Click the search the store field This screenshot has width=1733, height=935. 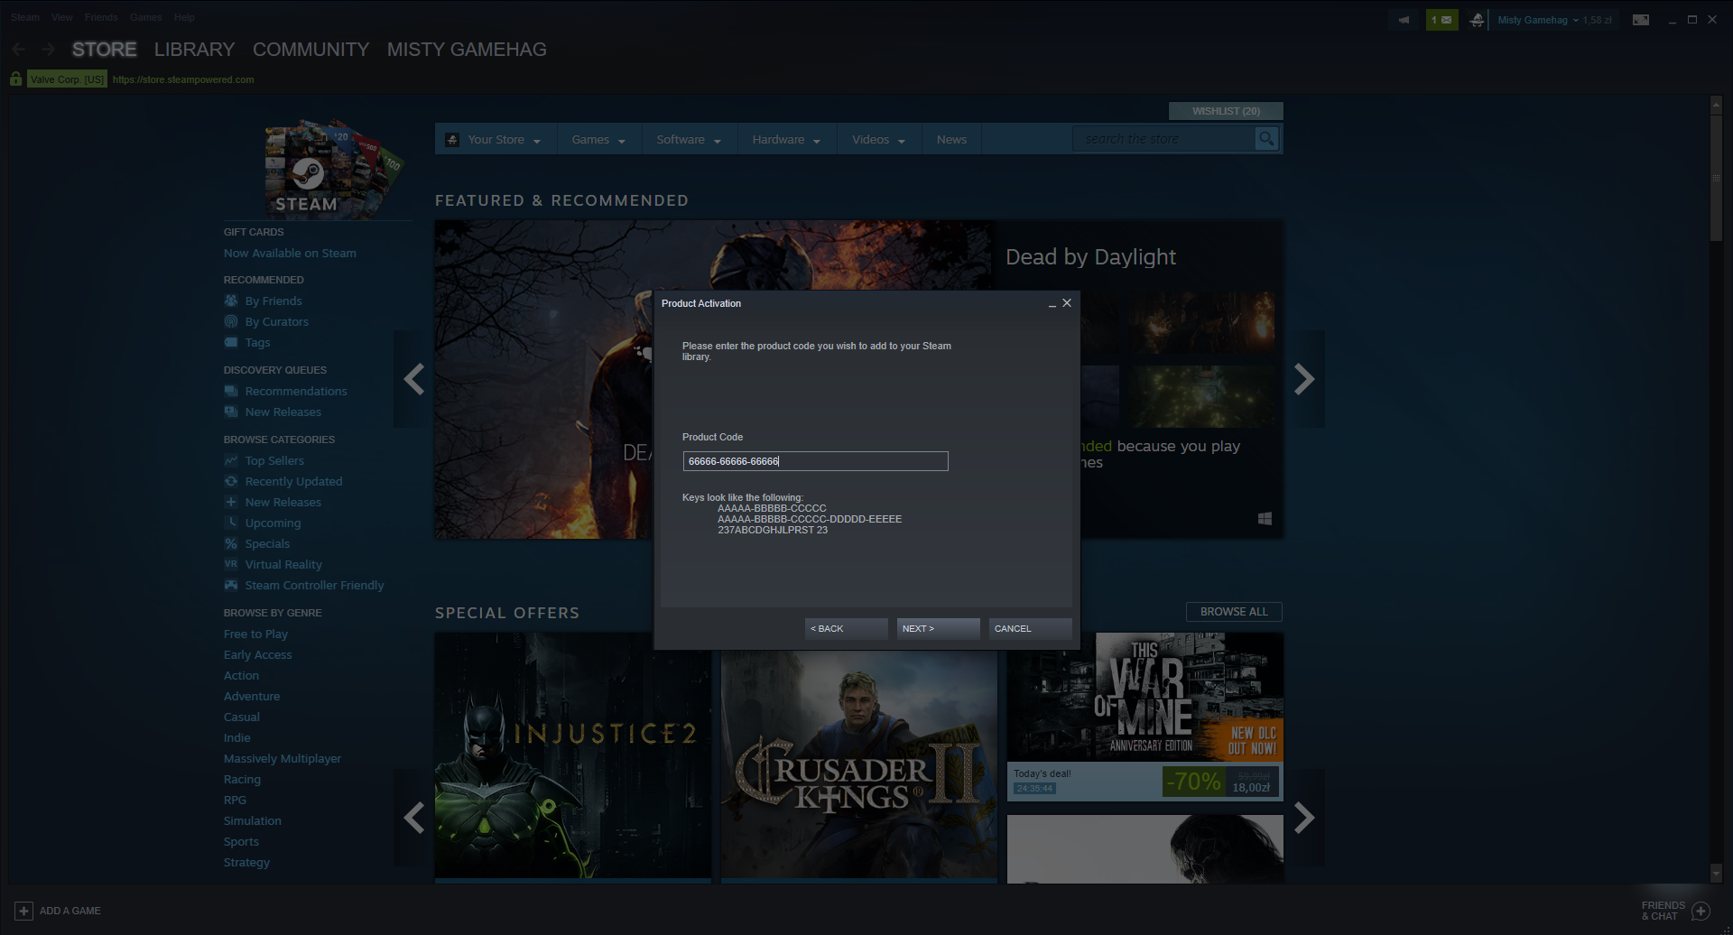pyautogui.click(x=1164, y=139)
